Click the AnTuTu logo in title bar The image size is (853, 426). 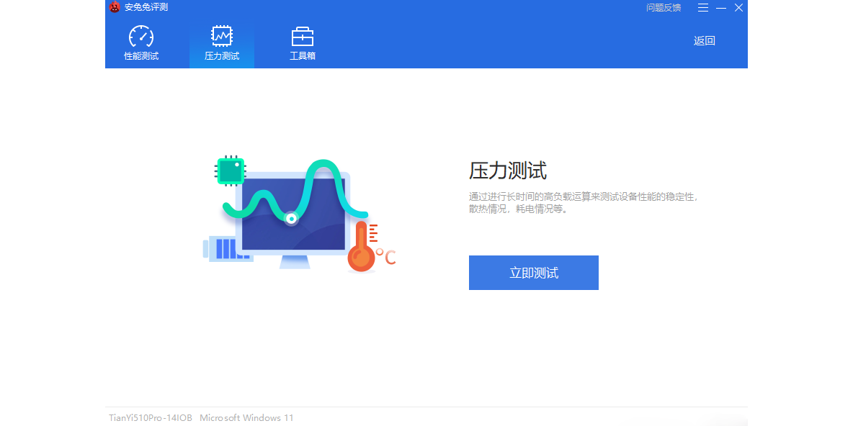click(115, 7)
